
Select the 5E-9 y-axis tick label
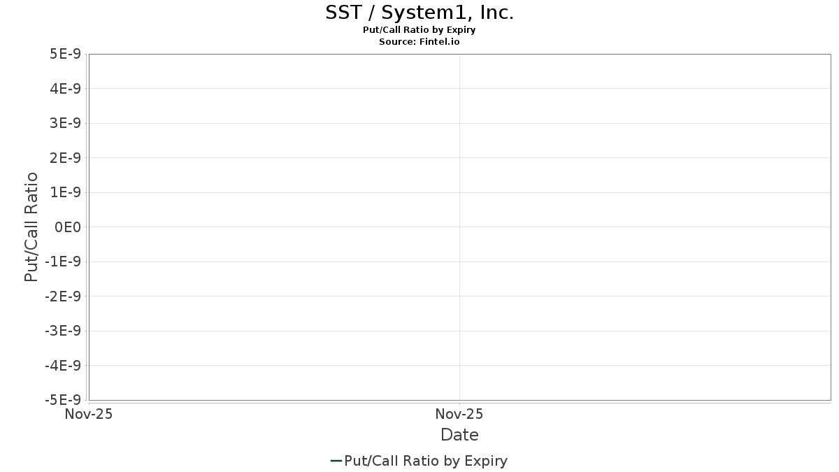tap(65, 54)
